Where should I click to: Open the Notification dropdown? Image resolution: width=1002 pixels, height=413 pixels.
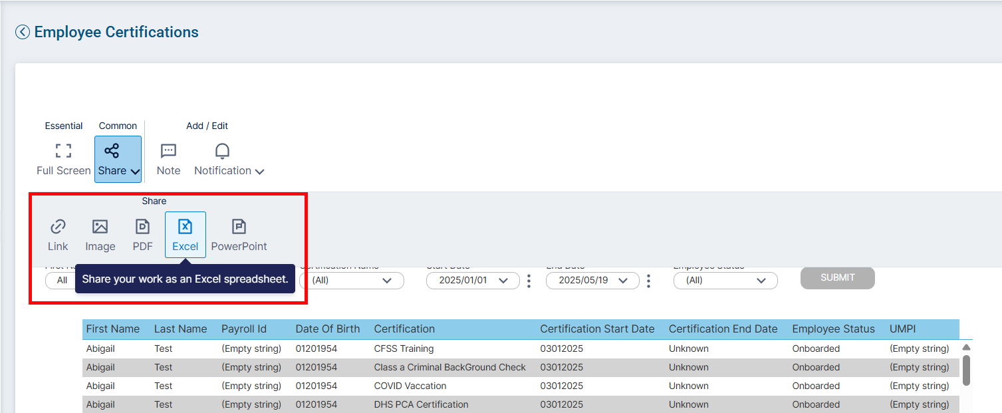pyautogui.click(x=229, y=159)
